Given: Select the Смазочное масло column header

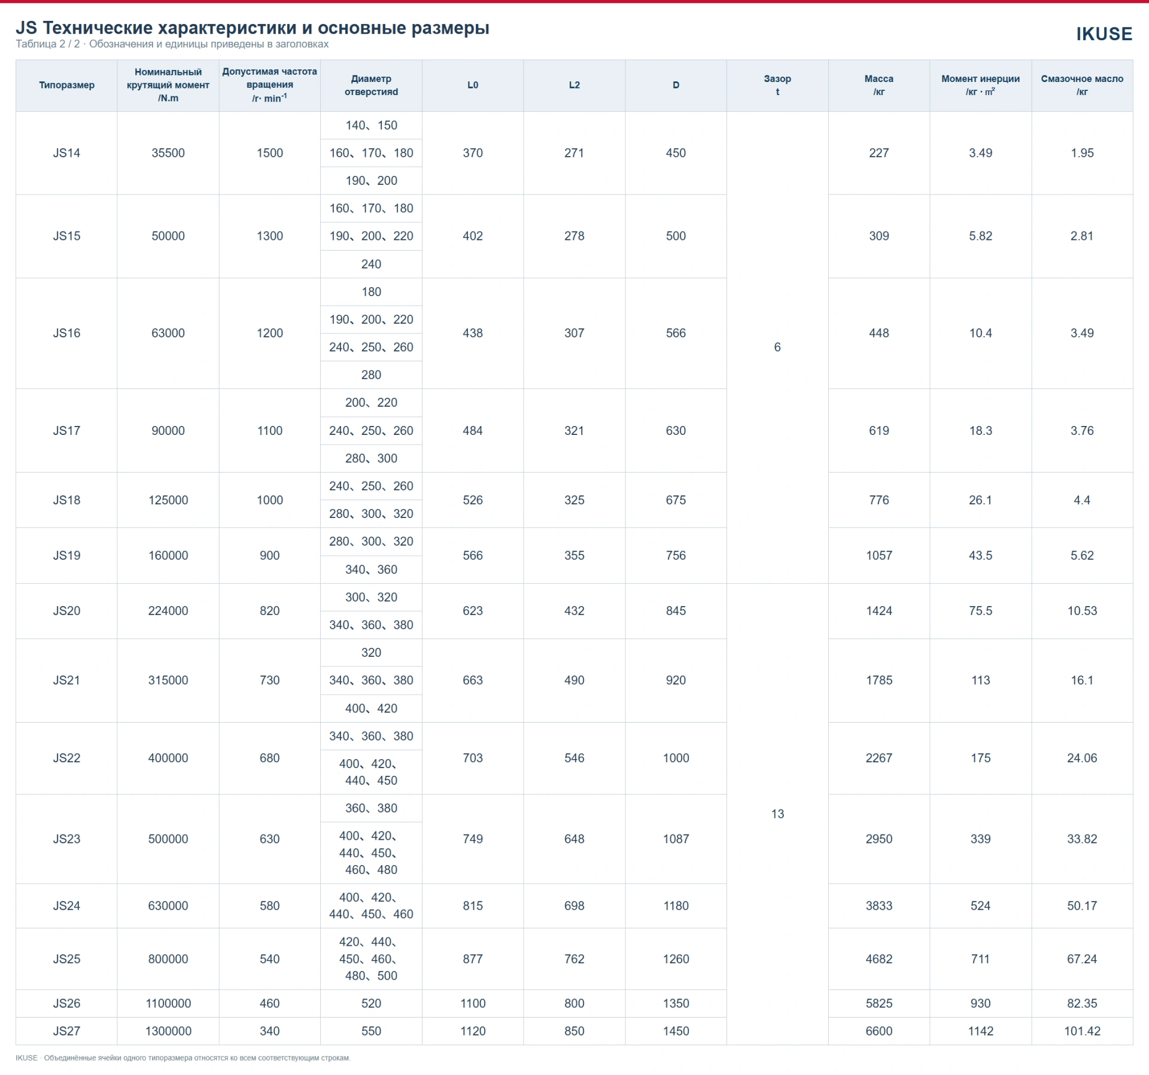Looking at the screenshot, I should (1082, 85).
